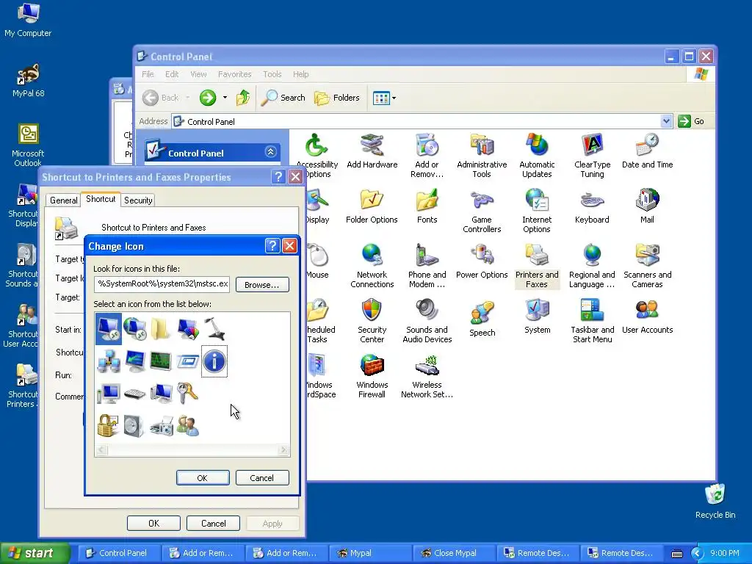752x564 pixels.
Task: Click the Search toolbar button
Action: click(x=283, y=98)
